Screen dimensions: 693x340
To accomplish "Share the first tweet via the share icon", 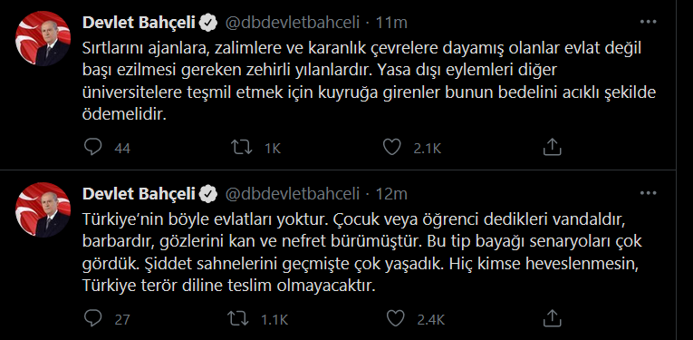I will pyautogui.click(x=552, y=147).
